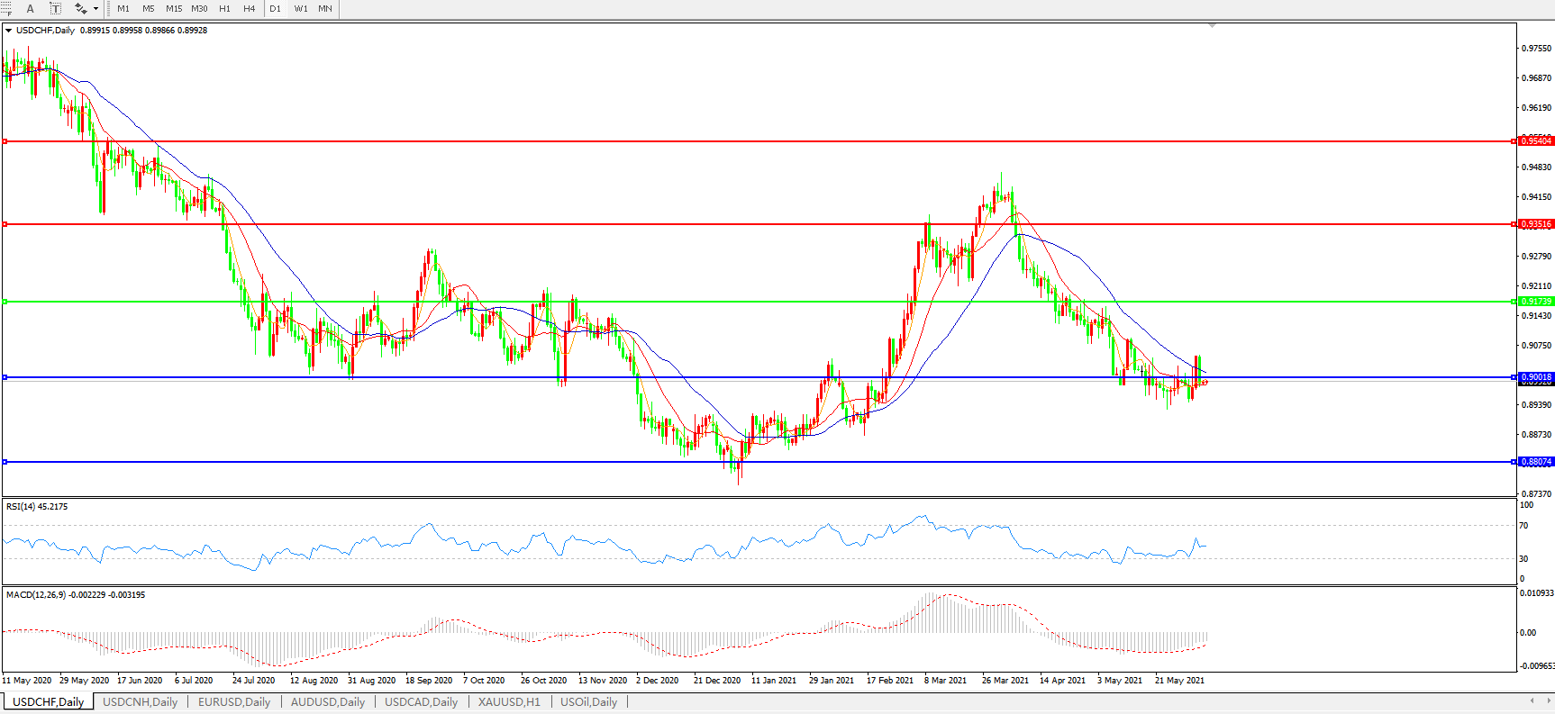The image size is (1555, 714).
Task: Switch to the XAUUSD,H1 tab
Action: coord(509,702)
